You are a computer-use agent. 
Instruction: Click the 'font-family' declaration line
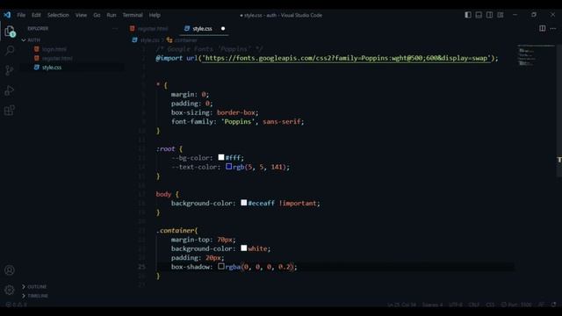coord(237,122)
